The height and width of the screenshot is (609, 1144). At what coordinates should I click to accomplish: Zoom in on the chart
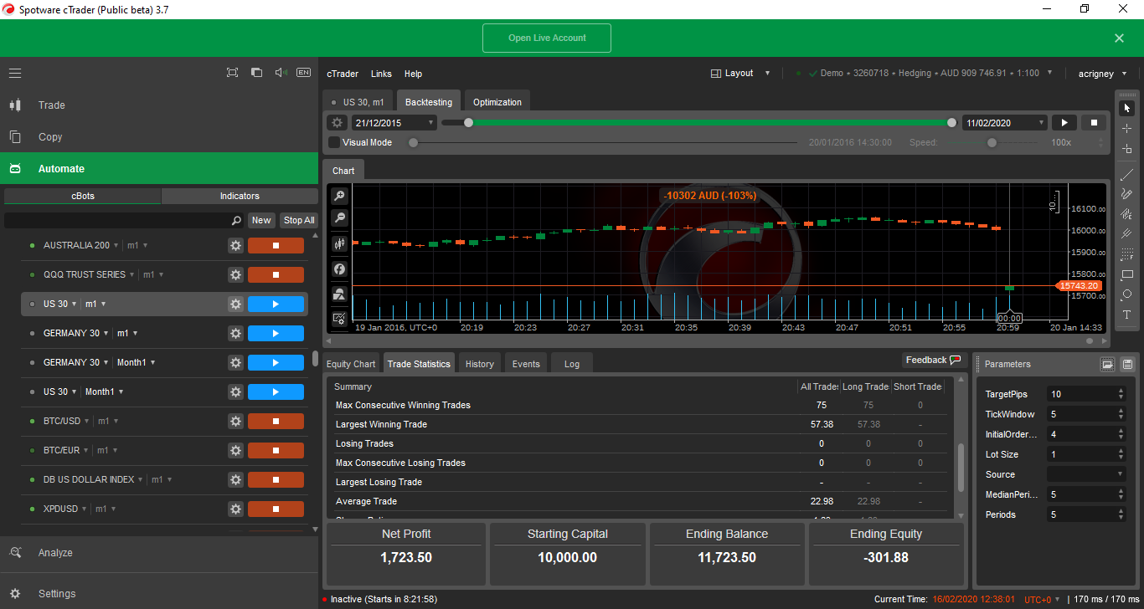[339, 196]
